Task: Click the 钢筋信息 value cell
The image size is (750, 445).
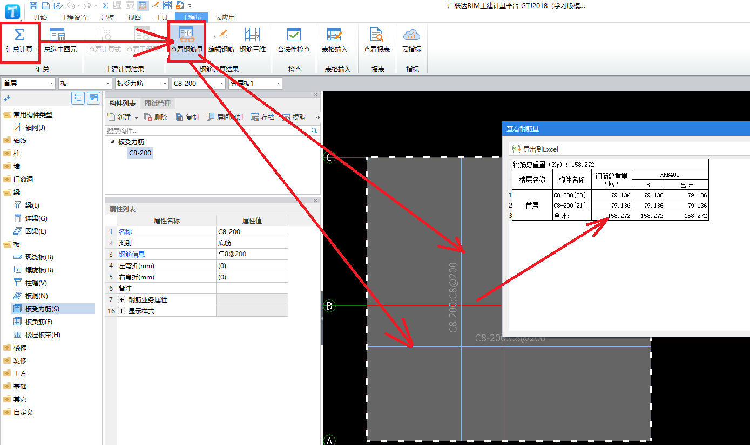Action: coord(252,254)
